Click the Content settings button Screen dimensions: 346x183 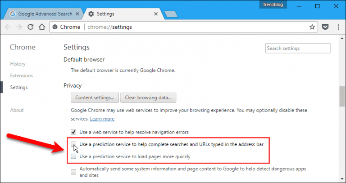95,97
